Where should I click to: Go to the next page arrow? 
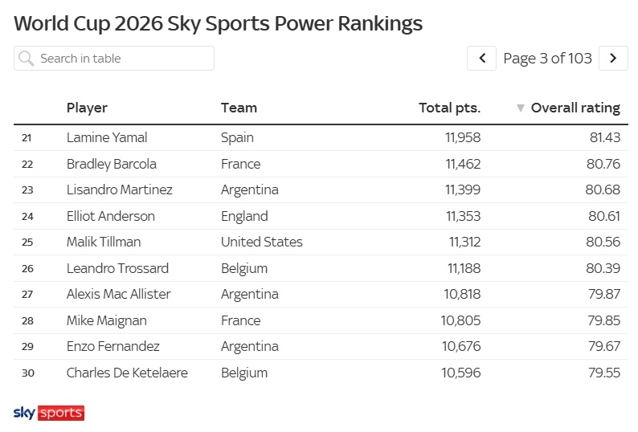[x=613, y=58]
